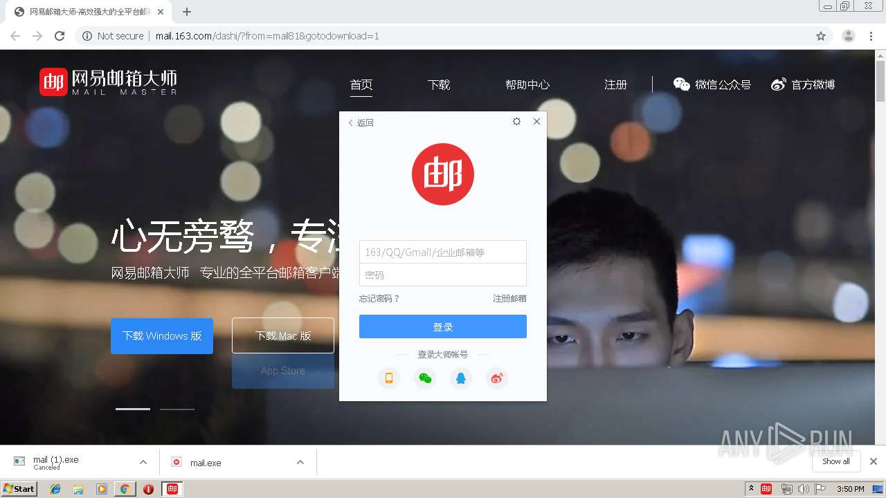Switch to Chrome in taskbar
The image size is (886, 498).
click(125, 489)
